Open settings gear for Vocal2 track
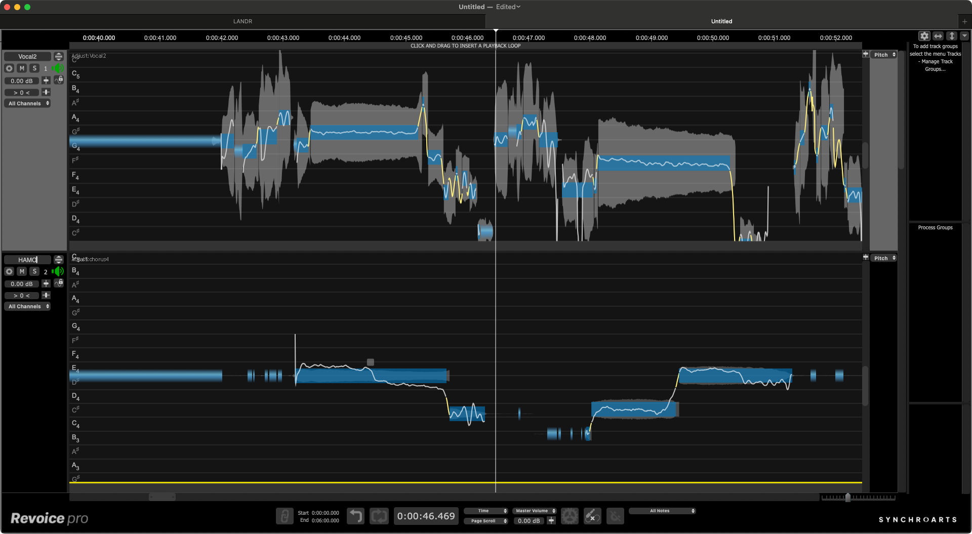This screenshot has width=972, height=534. pyautogui.click(x=9, y=68)
